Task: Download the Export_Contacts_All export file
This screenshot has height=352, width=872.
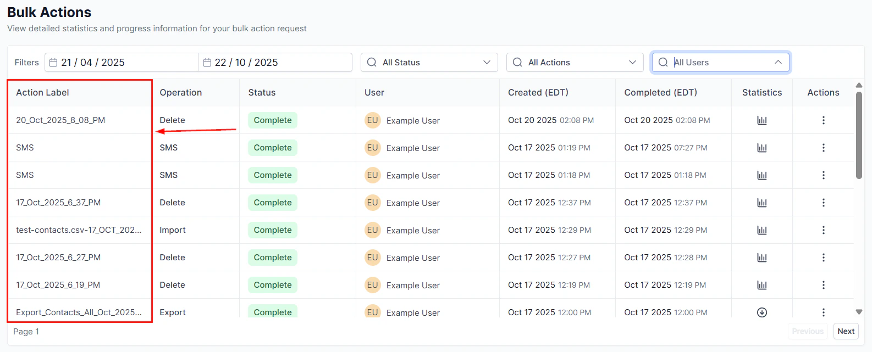Action: pyautogui.click(x=761, y=312)
